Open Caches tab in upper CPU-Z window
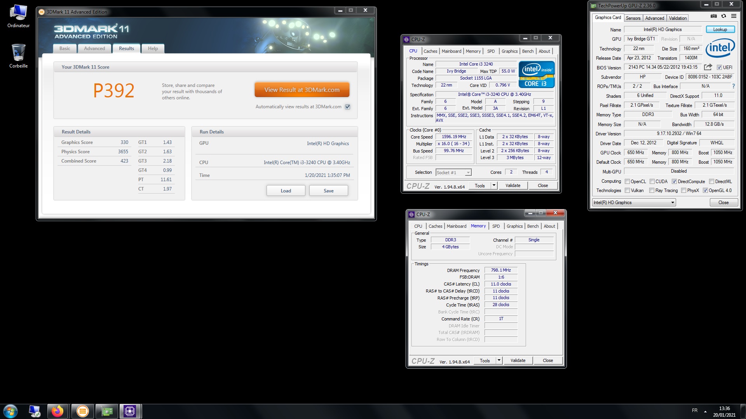Image resolution: width=746 pixels, height=419 pixels. [430, 51]
